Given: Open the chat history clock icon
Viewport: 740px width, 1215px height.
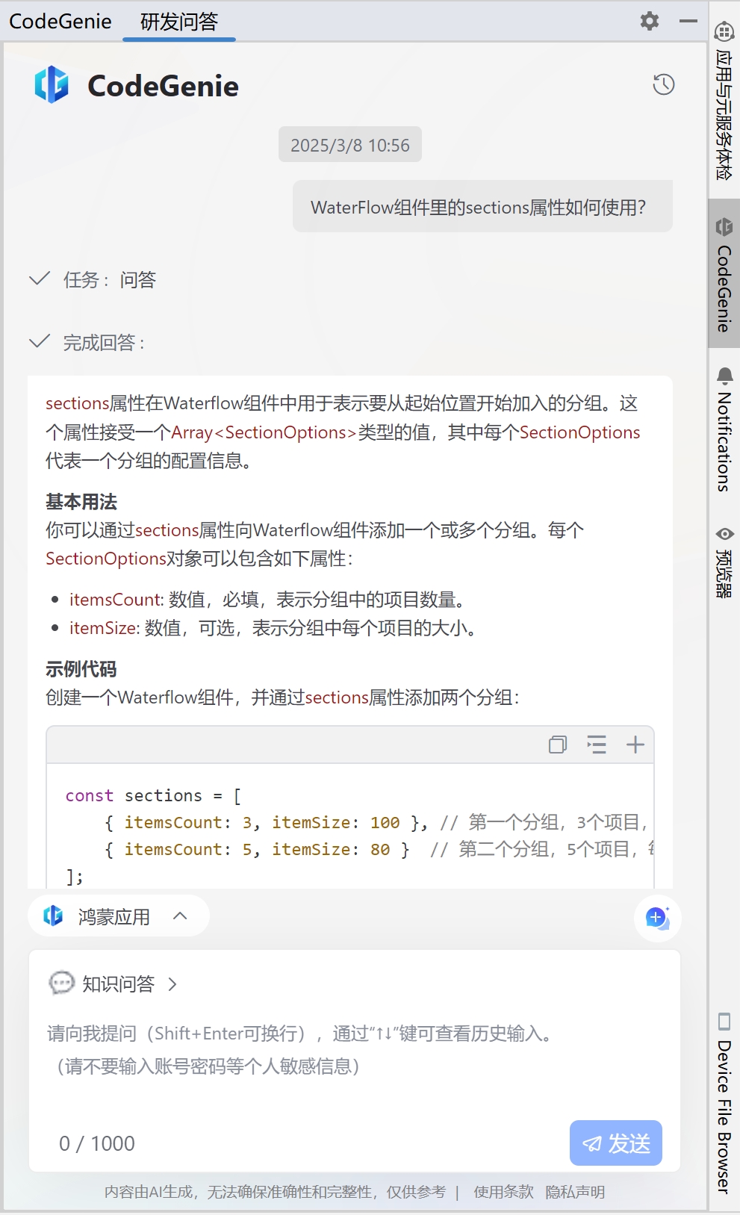Looking at the screenshot, I should [664, 84].
